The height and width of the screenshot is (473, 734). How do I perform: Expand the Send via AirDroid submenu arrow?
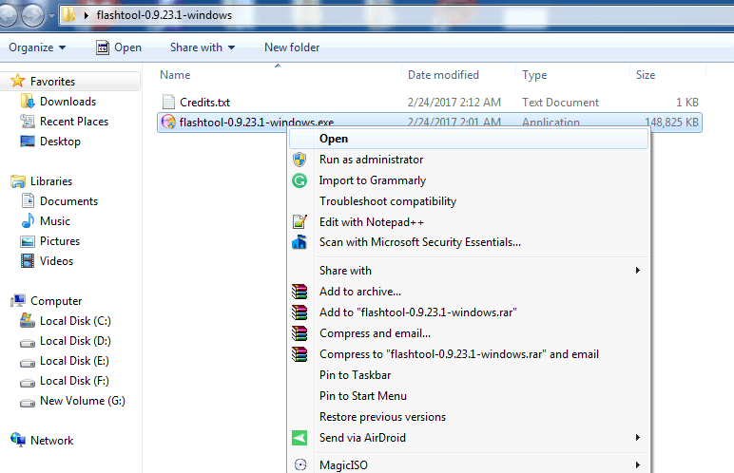[638, 438]
